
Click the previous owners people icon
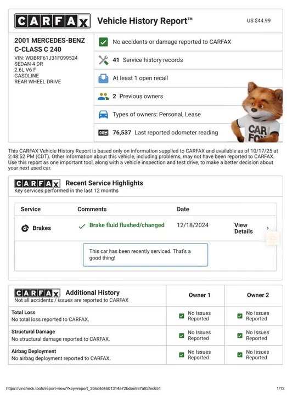103,96
